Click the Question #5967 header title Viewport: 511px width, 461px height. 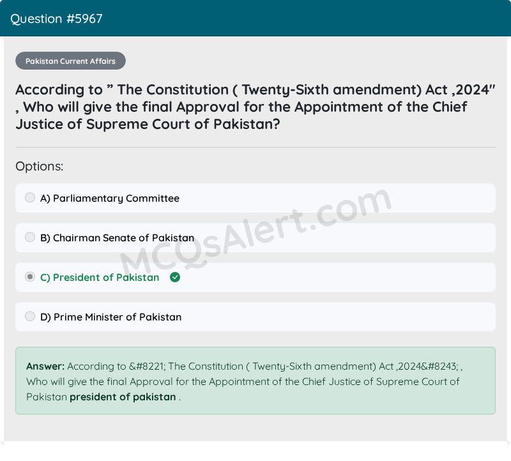click(x=56, y=19)
